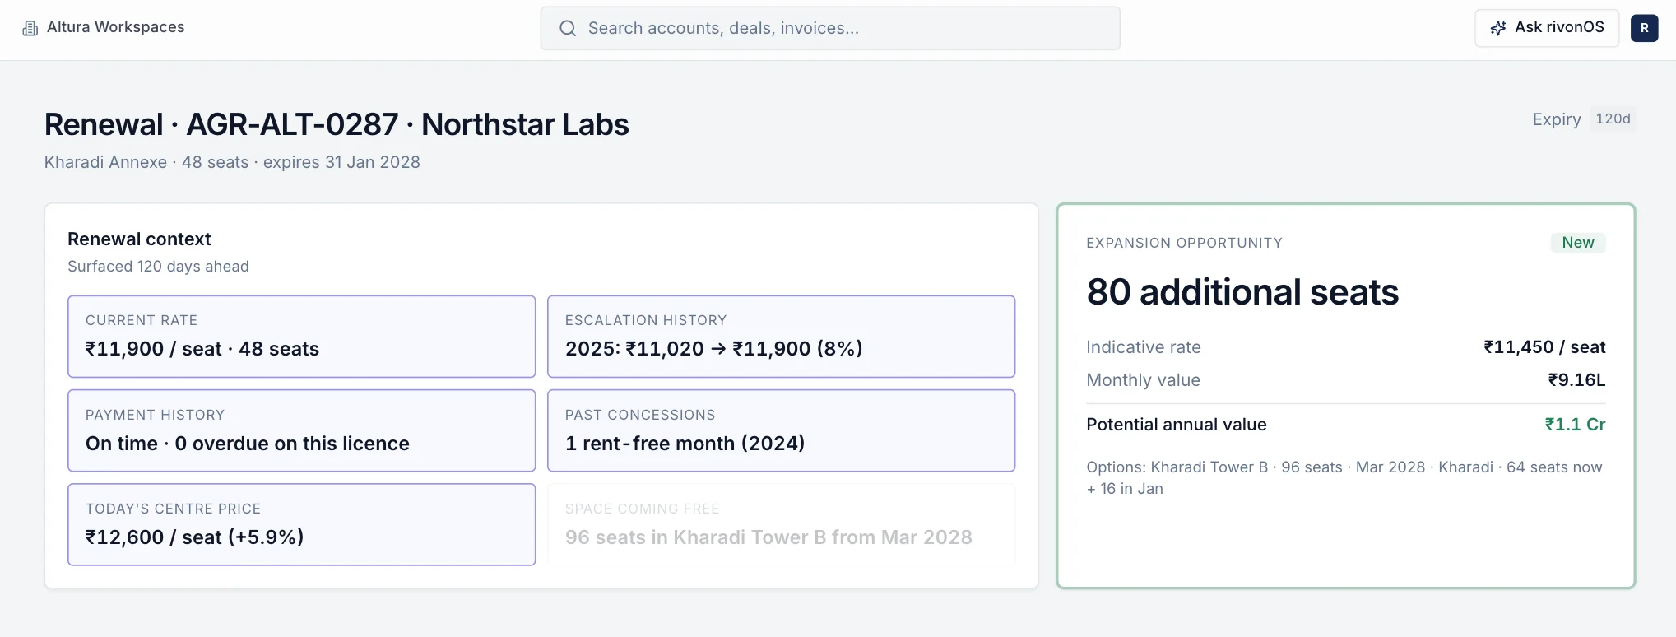This screenshot has height=637, width=1676.
Task: Open Ask rivonOS assistant
Action: [1547, 28]
